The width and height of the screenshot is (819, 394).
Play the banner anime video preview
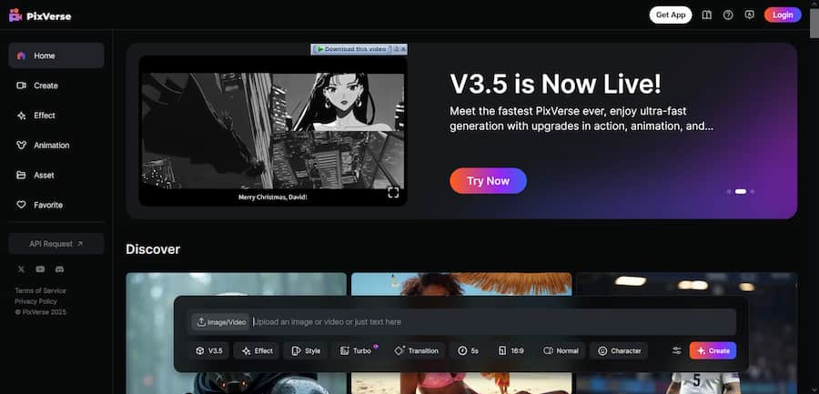(x=273, y=131)
